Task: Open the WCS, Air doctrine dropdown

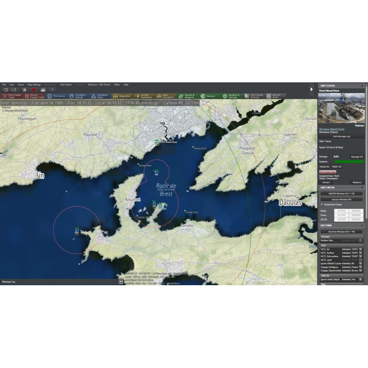Action: (361, 249)
